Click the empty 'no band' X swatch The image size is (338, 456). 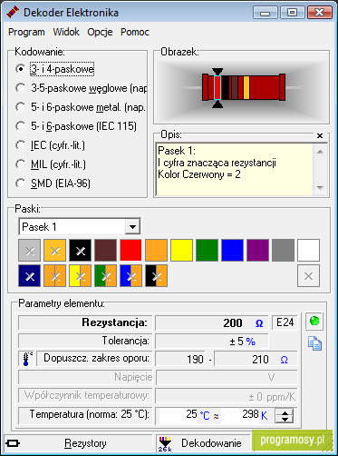(308, 276)
